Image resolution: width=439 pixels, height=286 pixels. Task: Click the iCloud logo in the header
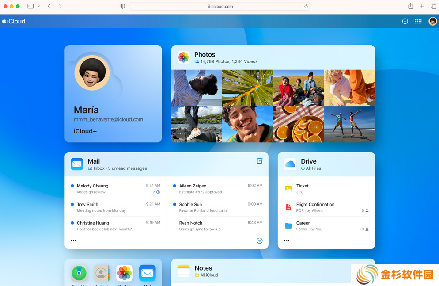pyautogui.click(x=14, y=21)
